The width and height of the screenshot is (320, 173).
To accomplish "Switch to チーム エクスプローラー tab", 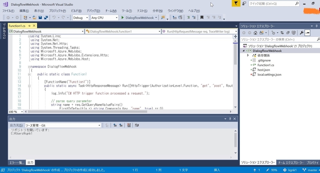I will click(291, 162).
